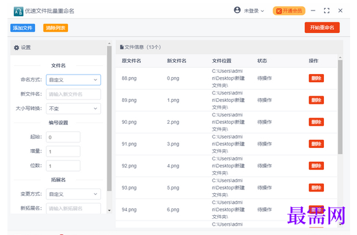
Task: Click the new name 4.png cell
Action: tap(173, 166)
